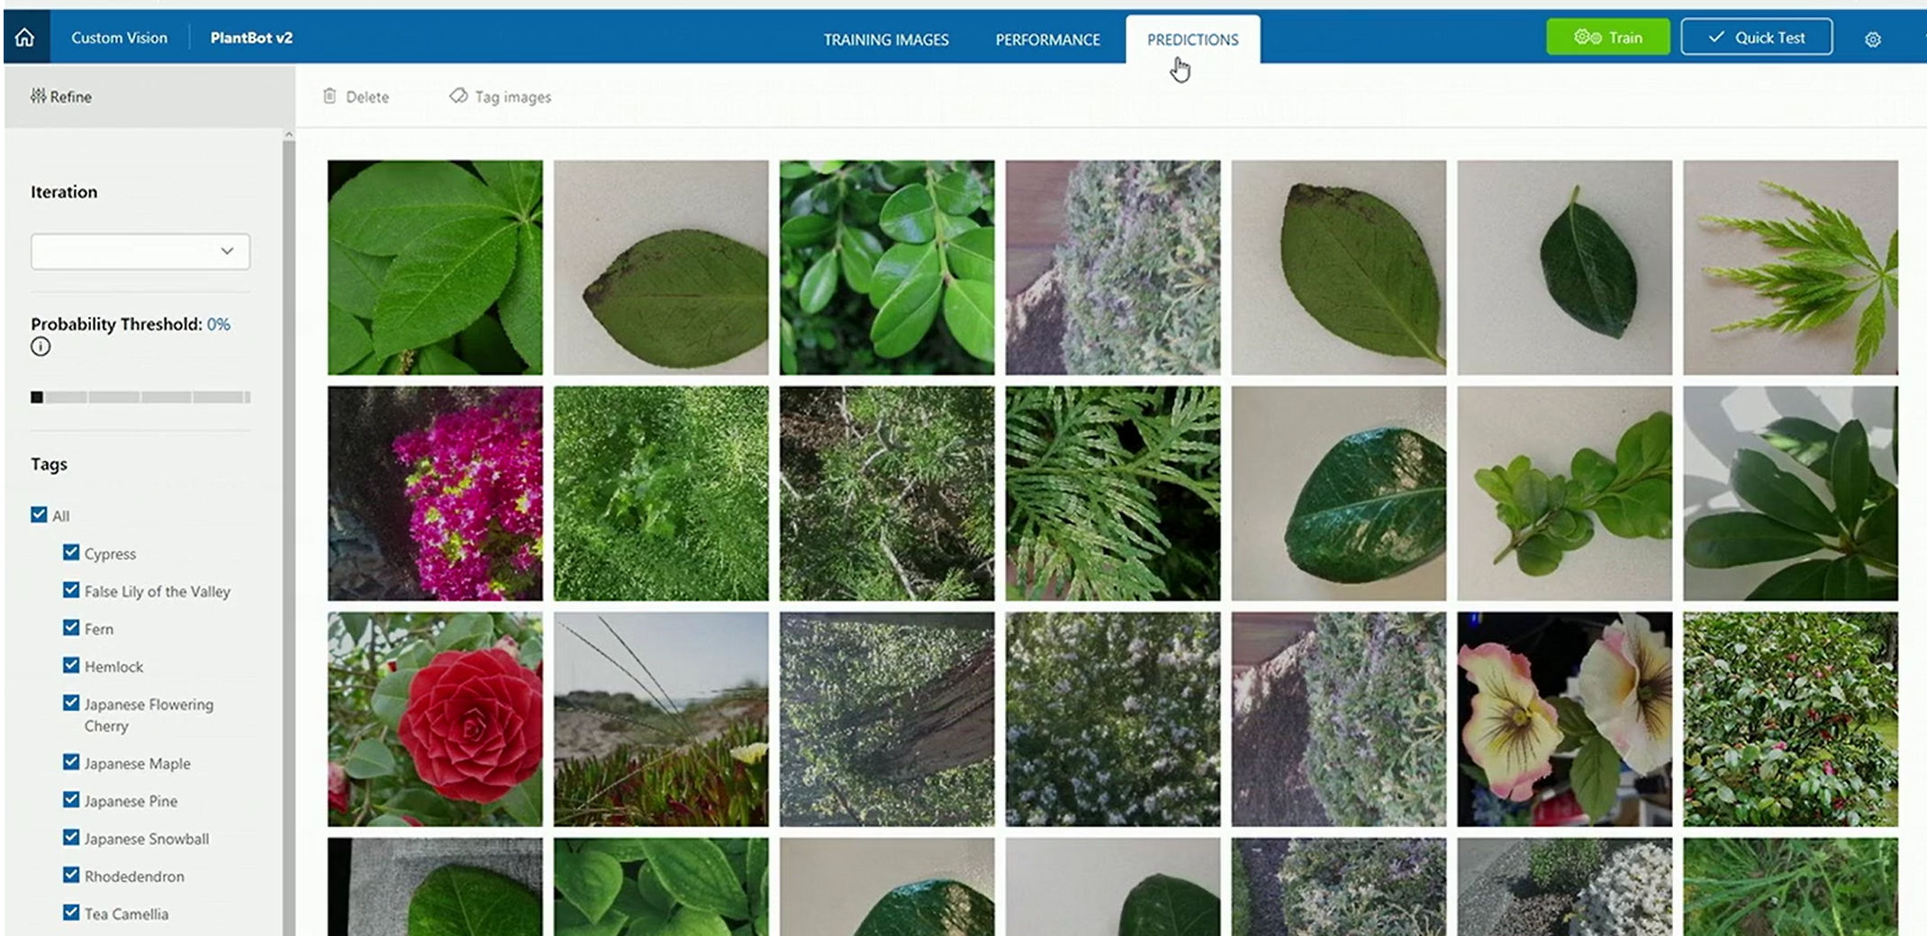Viewport: 1927px width, 936px height.
Task: Uncheck the All tags checkbox
Action: click(39, 515)
